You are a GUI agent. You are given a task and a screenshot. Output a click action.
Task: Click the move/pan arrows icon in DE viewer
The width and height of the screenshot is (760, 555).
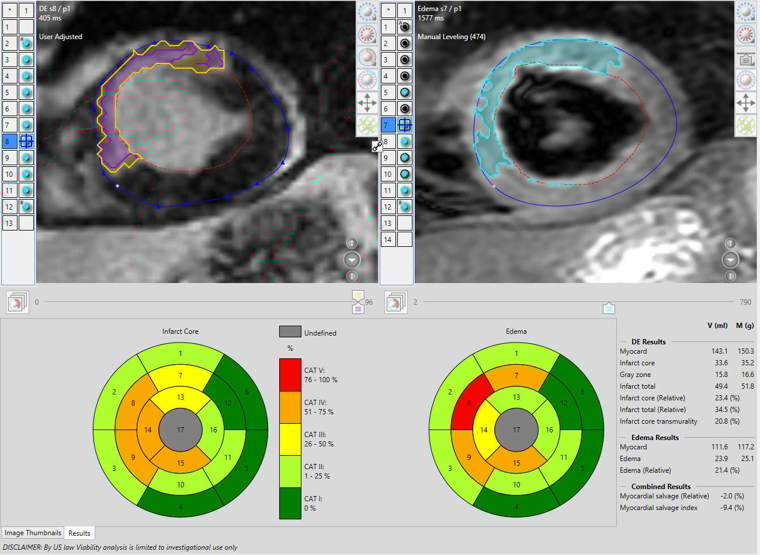[367, 103]
